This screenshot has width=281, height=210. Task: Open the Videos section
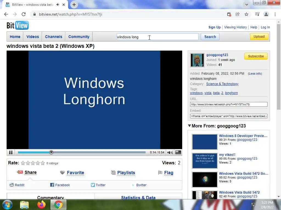coord(33,37)
